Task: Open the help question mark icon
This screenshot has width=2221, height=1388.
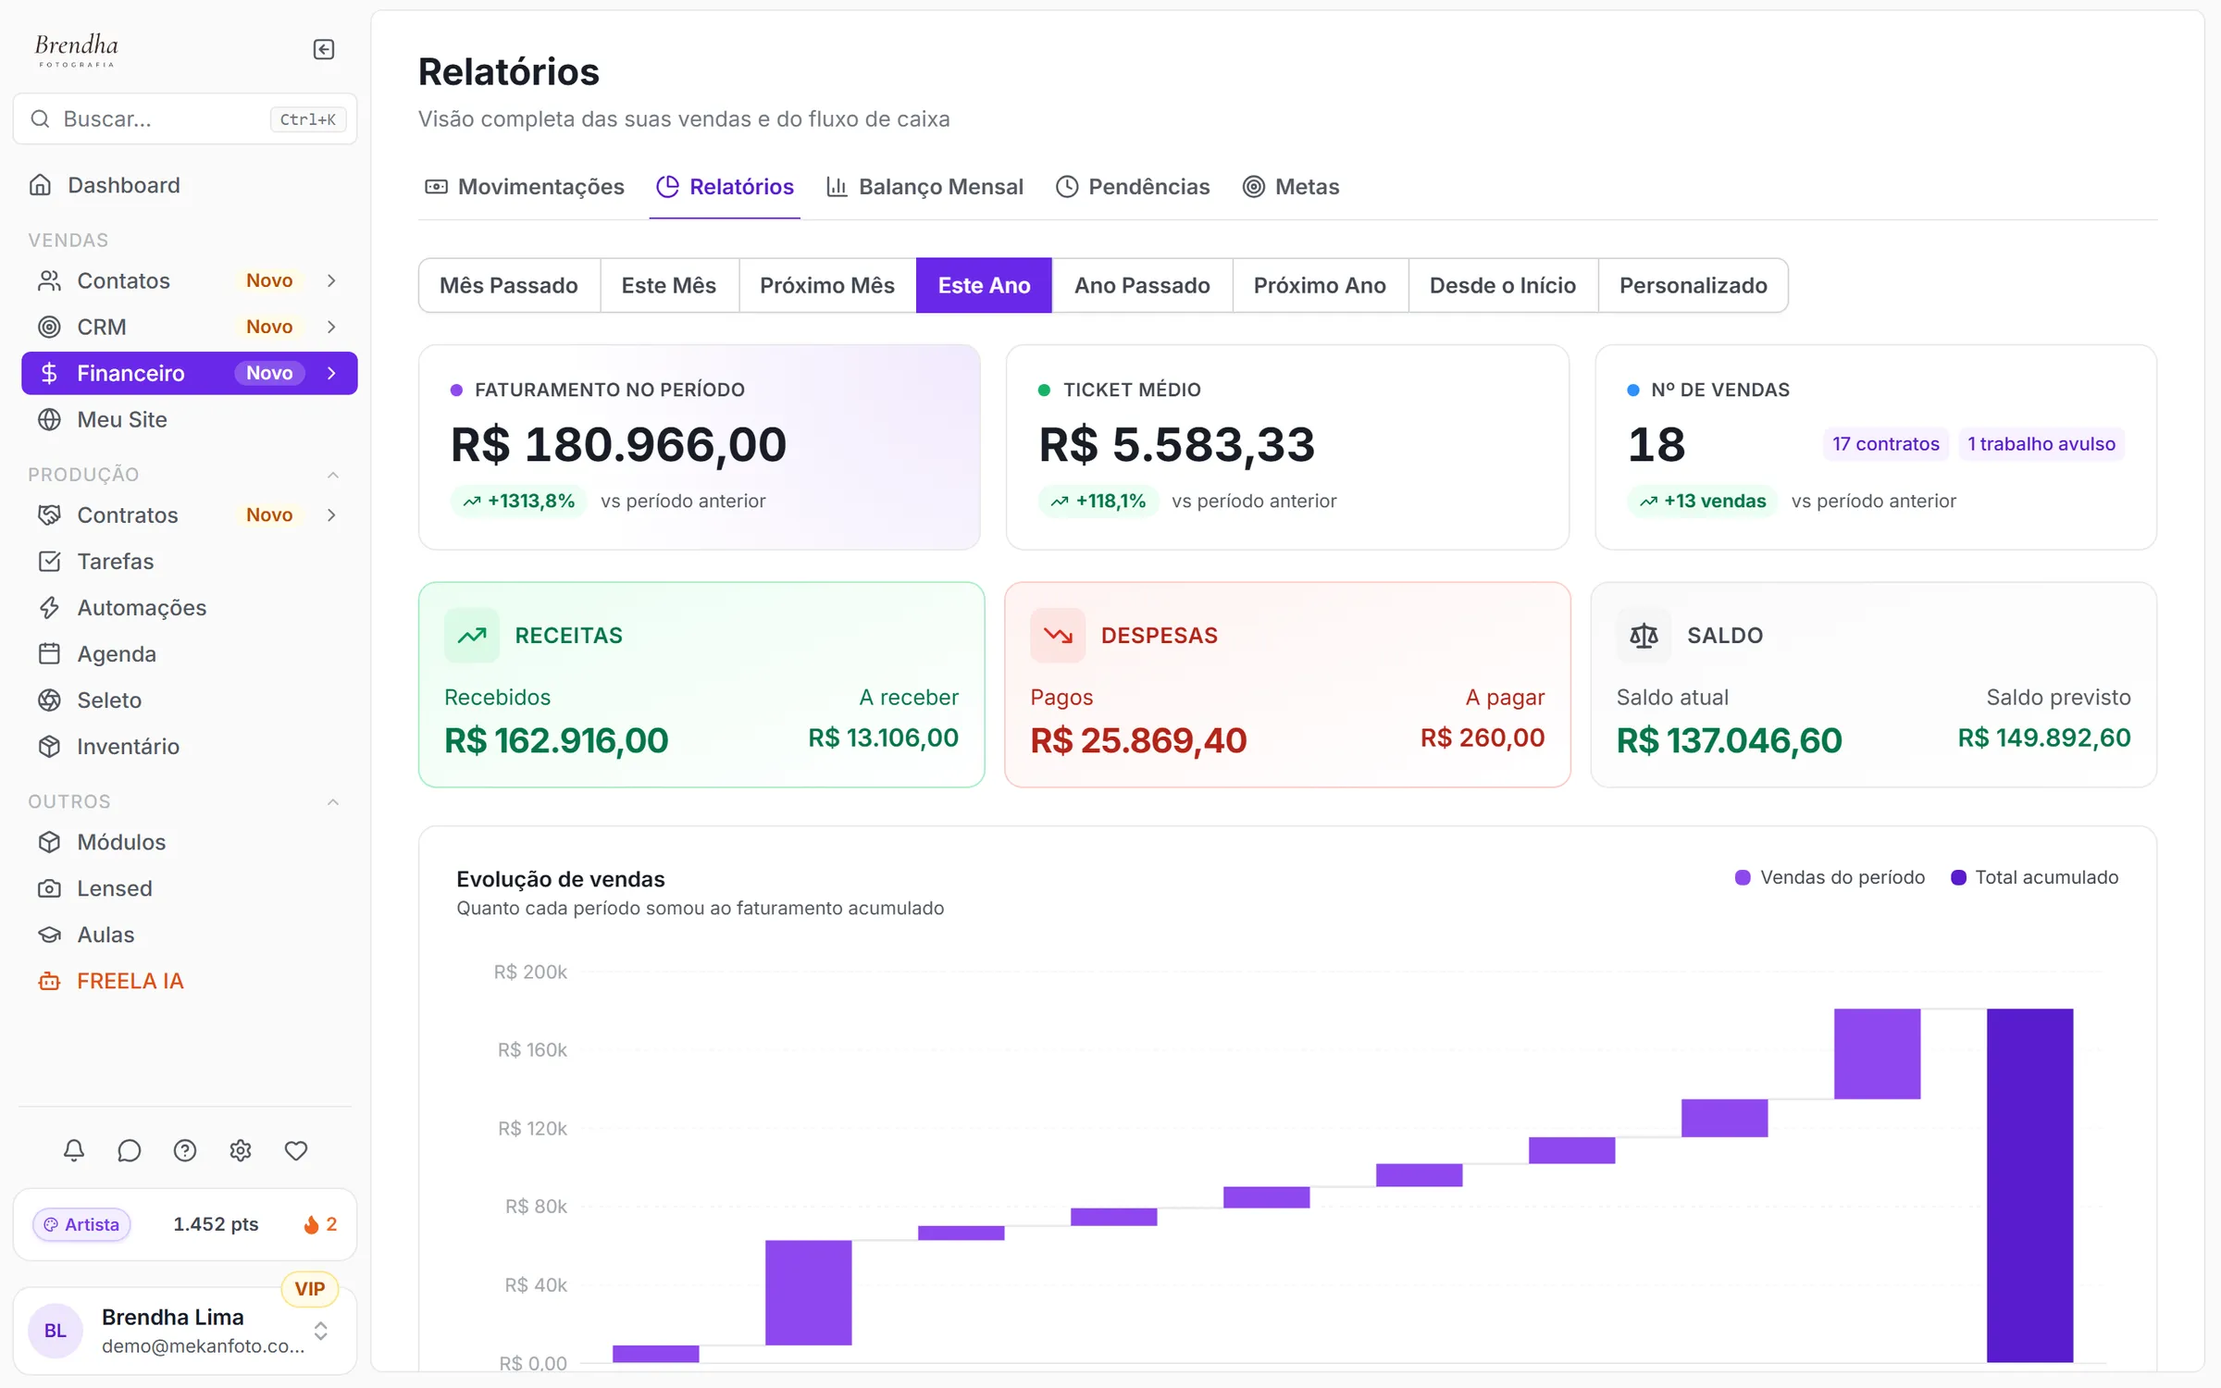Action: (185, 1150)
